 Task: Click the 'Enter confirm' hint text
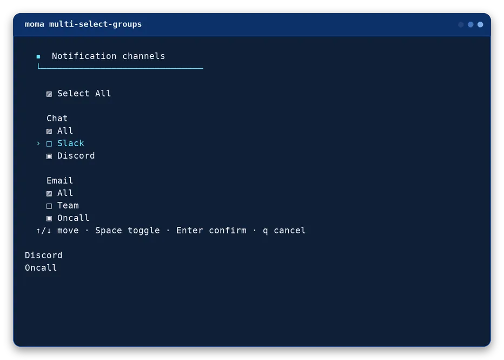coord(211,231)
